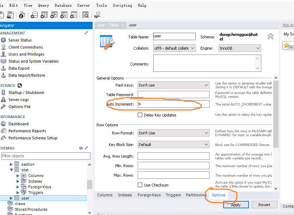This screenshot has width=294, height=215.
Task: Reconnect to DBMS toolbar icon
Action: point(97,15)
